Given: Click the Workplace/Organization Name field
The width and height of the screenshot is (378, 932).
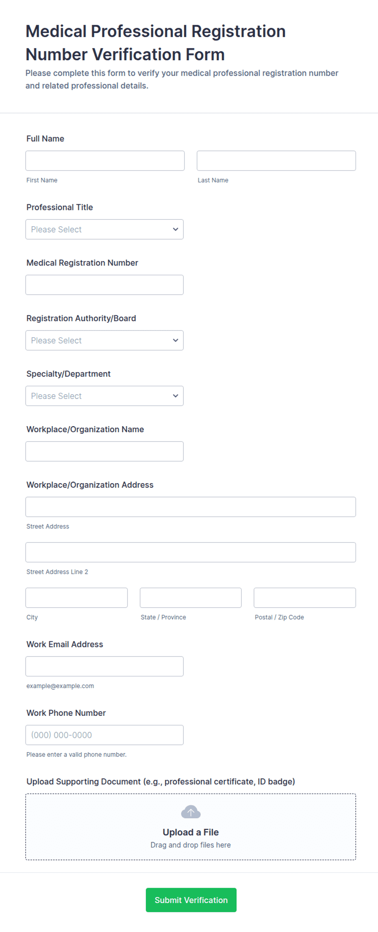Looking at the screenshot, I should (104, 451).
